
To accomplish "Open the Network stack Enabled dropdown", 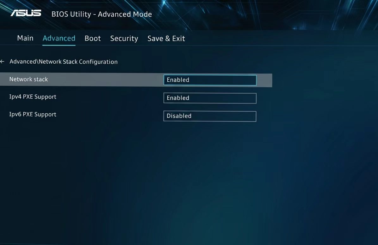I will [x=210, y=80].
